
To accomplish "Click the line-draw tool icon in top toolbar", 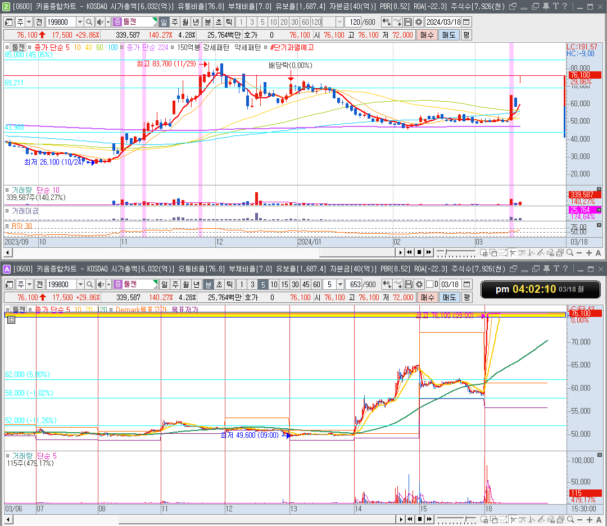I will tap(397, 22).
